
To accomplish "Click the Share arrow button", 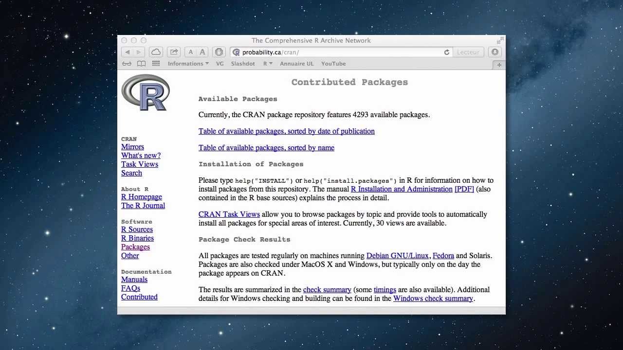I will [x=174, y=52].
